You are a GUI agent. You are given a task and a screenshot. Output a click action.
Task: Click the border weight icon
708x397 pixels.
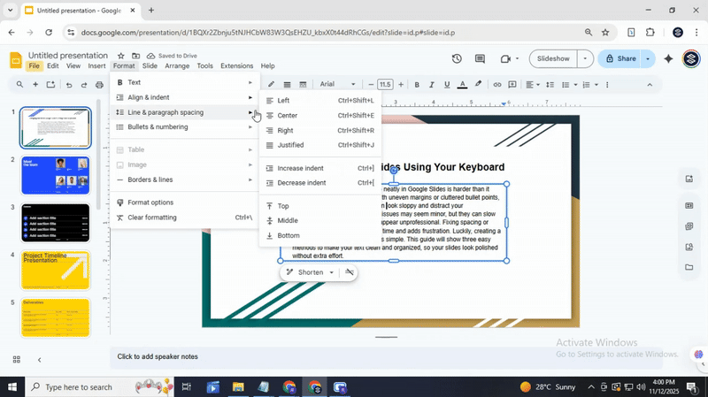click(x=287, y=85)
